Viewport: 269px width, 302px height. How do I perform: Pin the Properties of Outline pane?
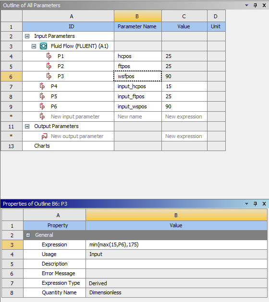pos(255,204)
